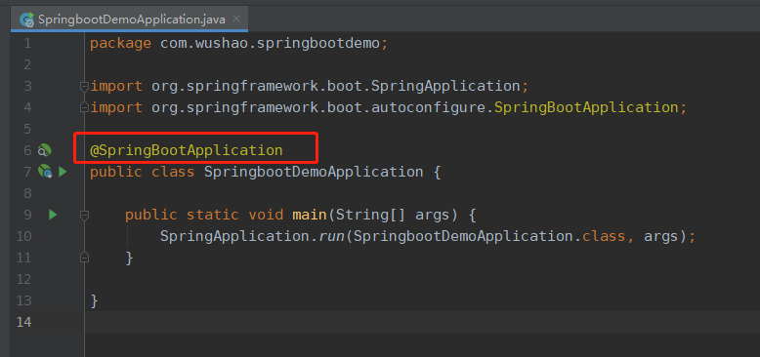Click the static keyword on line 9

pos(212,215)
